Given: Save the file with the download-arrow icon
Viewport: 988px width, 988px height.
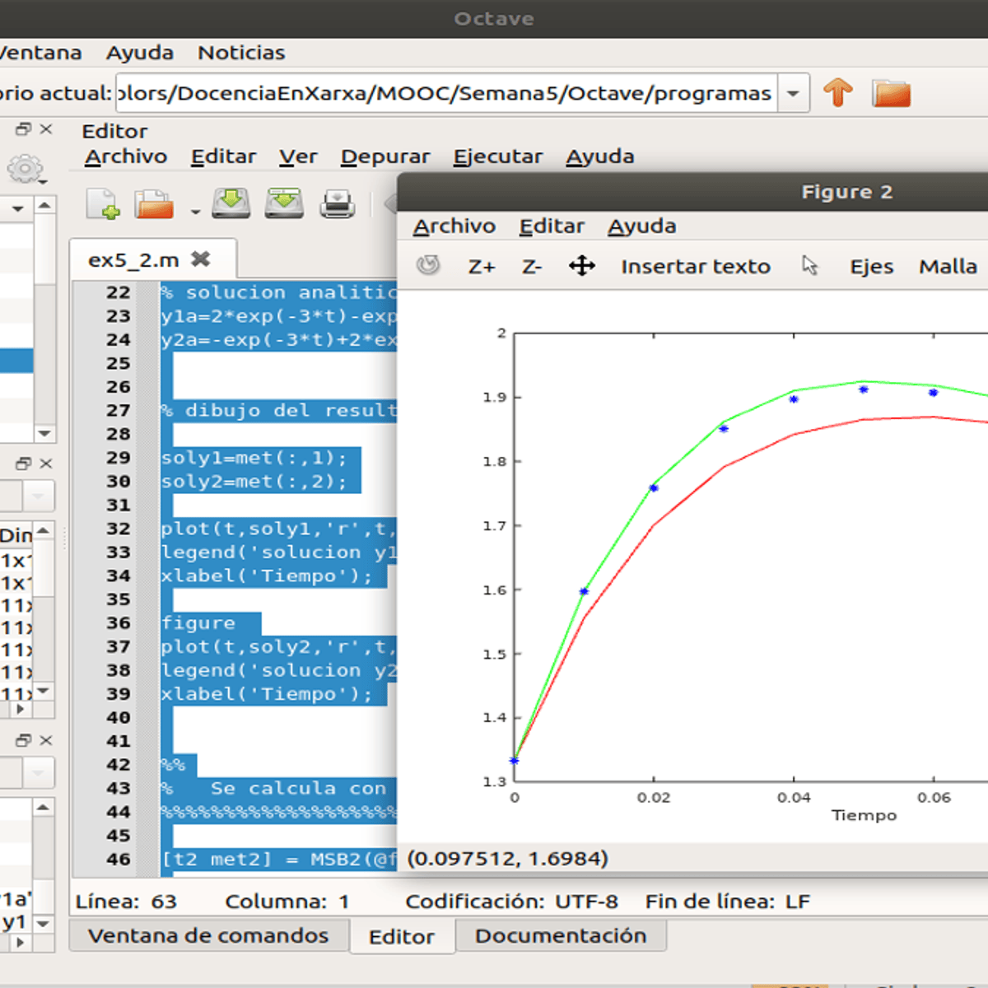Looking at the screenshot, I should point(231,203).
